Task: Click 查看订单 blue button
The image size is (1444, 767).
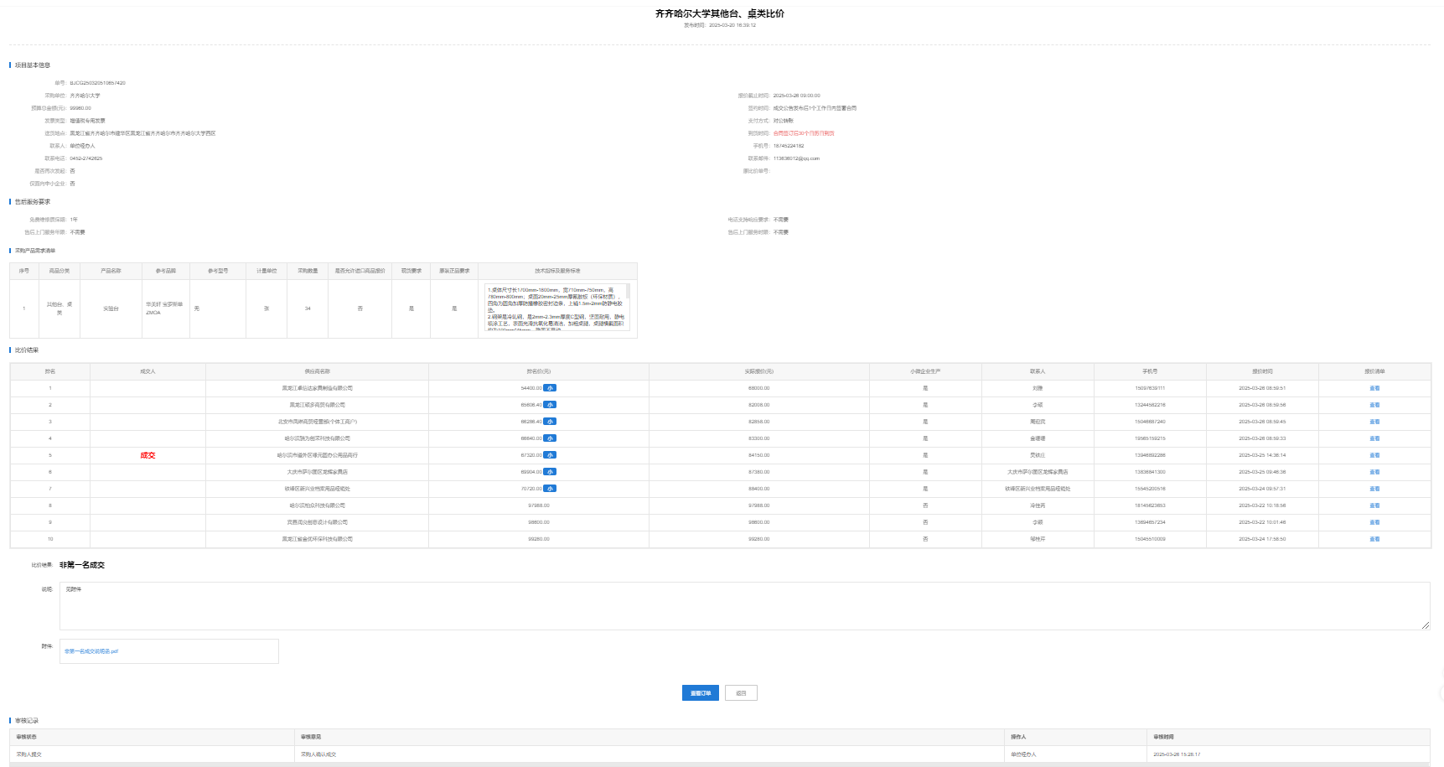Action: coord(700,693)
